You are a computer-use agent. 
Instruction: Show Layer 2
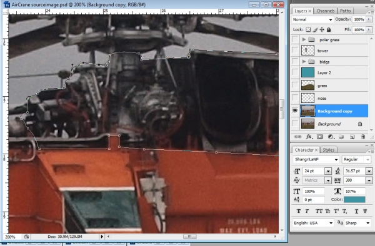[295, 72]
